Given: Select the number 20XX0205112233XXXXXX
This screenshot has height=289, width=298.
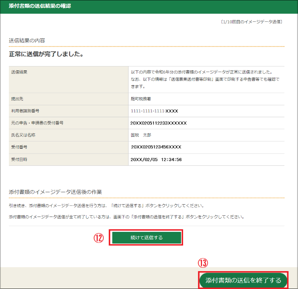Looking at the screenshot, I should click(158, 123).
